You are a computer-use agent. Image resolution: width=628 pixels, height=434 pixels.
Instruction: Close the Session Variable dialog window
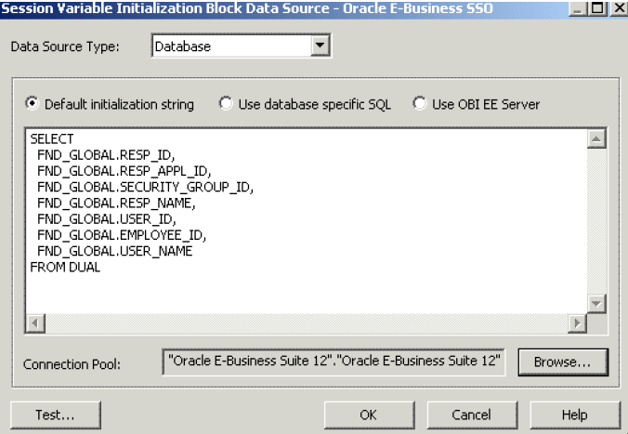(619, 8)
